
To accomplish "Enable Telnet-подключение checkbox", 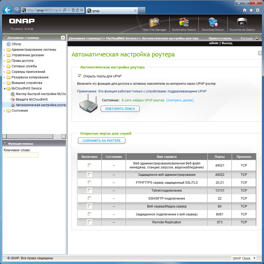I will tap(89, 190).
